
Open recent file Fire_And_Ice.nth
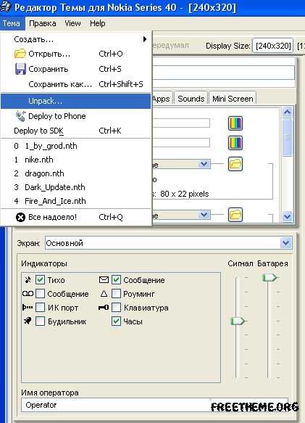click(x=76, y=201)
